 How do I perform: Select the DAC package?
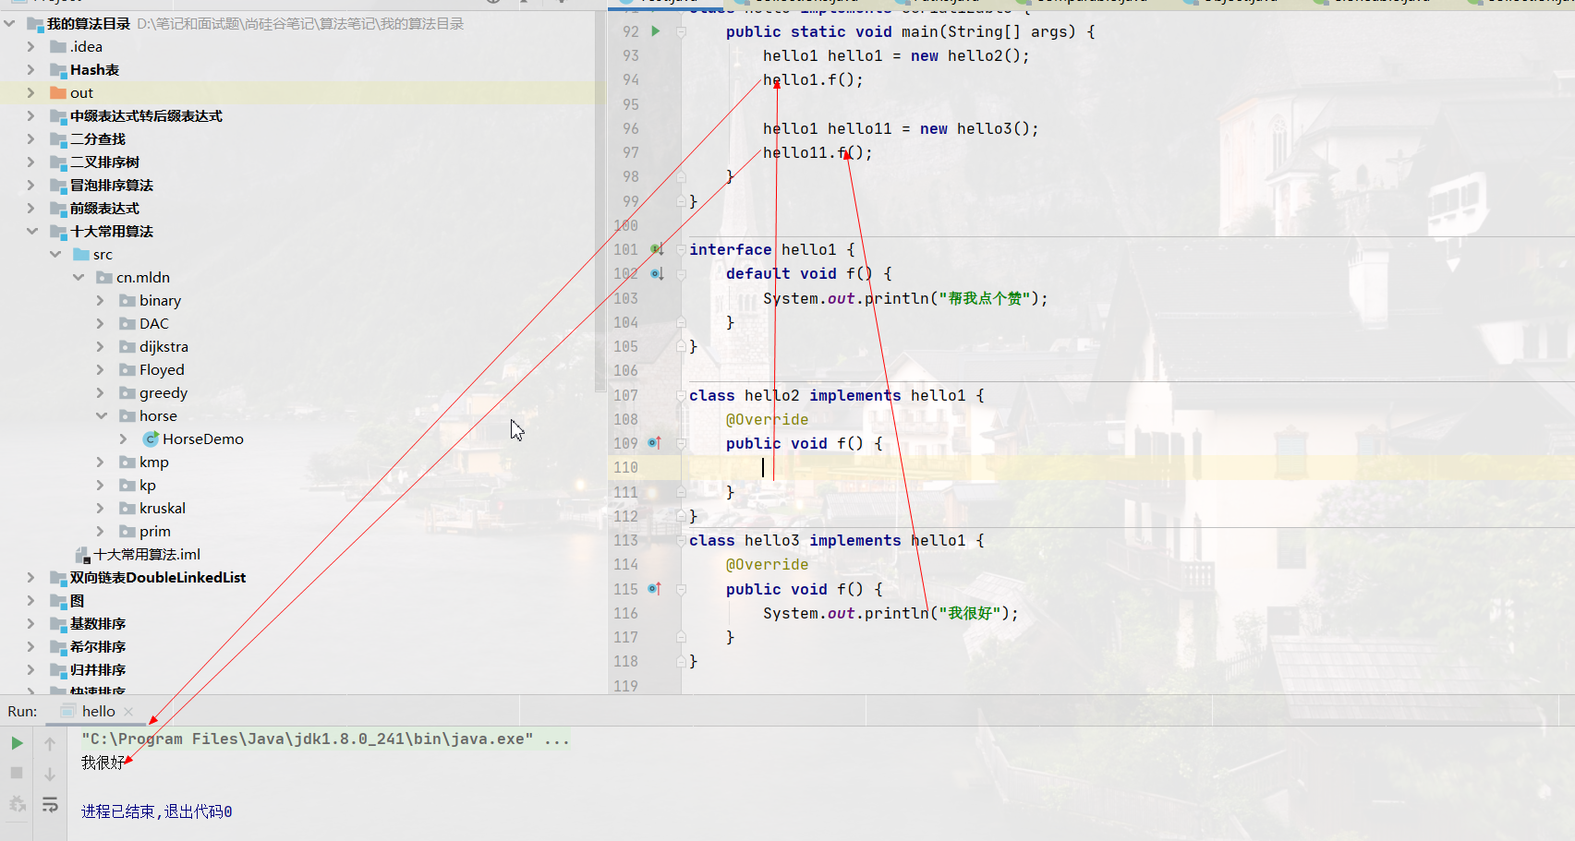(154, 323)
